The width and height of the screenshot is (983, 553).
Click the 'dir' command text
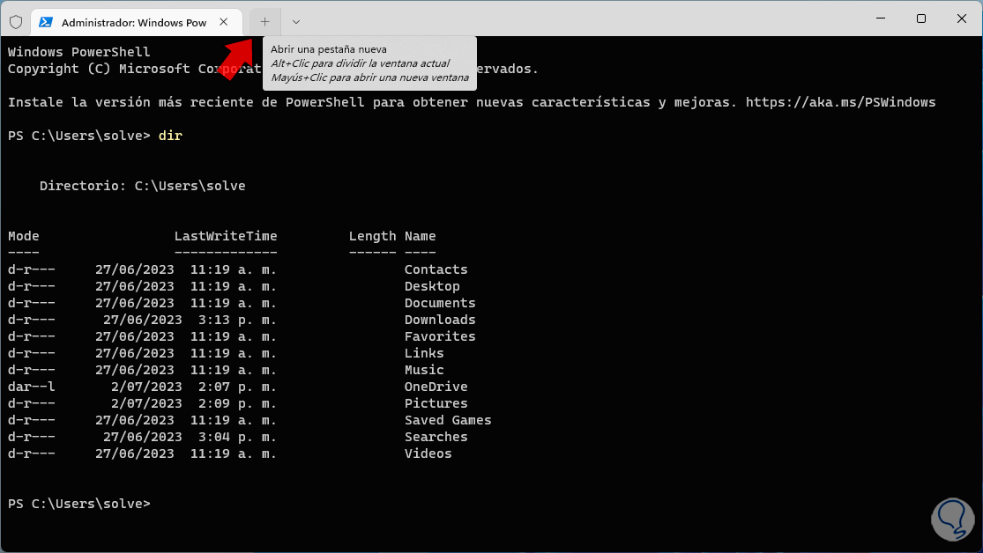(x=170, y=136)
